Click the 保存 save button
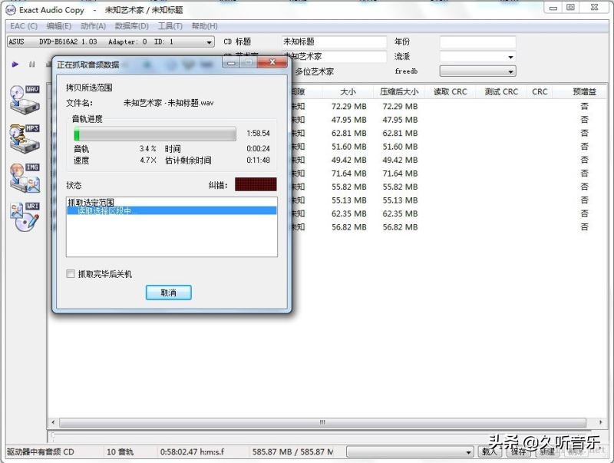The height and width of the screenshot is (463, 614). coord(519,451)
